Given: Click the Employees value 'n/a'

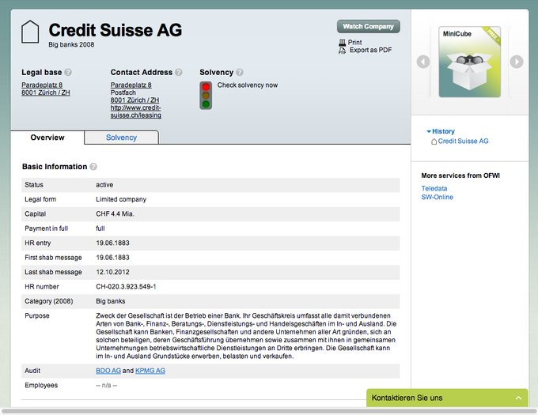Looking at the screenshot, I should 106,386.
